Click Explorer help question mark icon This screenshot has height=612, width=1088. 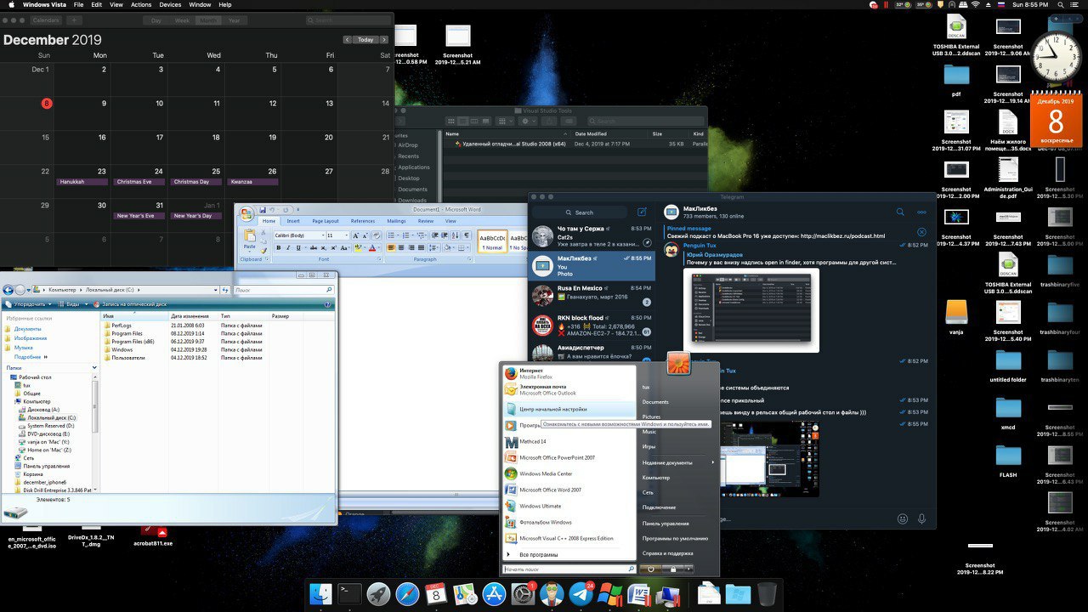tap(328, 304)
